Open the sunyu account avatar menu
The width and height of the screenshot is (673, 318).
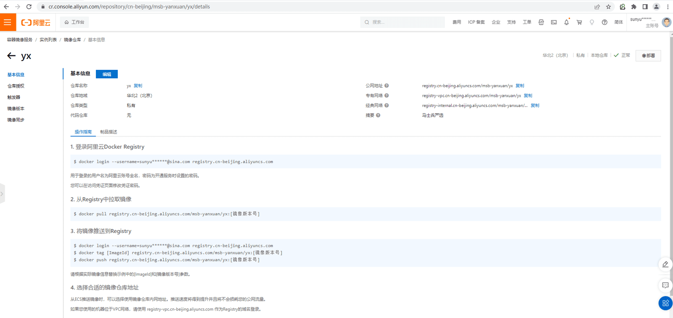point(666,22)
